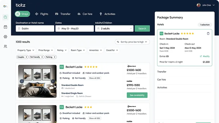219x123 pixels.
Task: Expand the Property Type filter
Action: pos(26,50)
